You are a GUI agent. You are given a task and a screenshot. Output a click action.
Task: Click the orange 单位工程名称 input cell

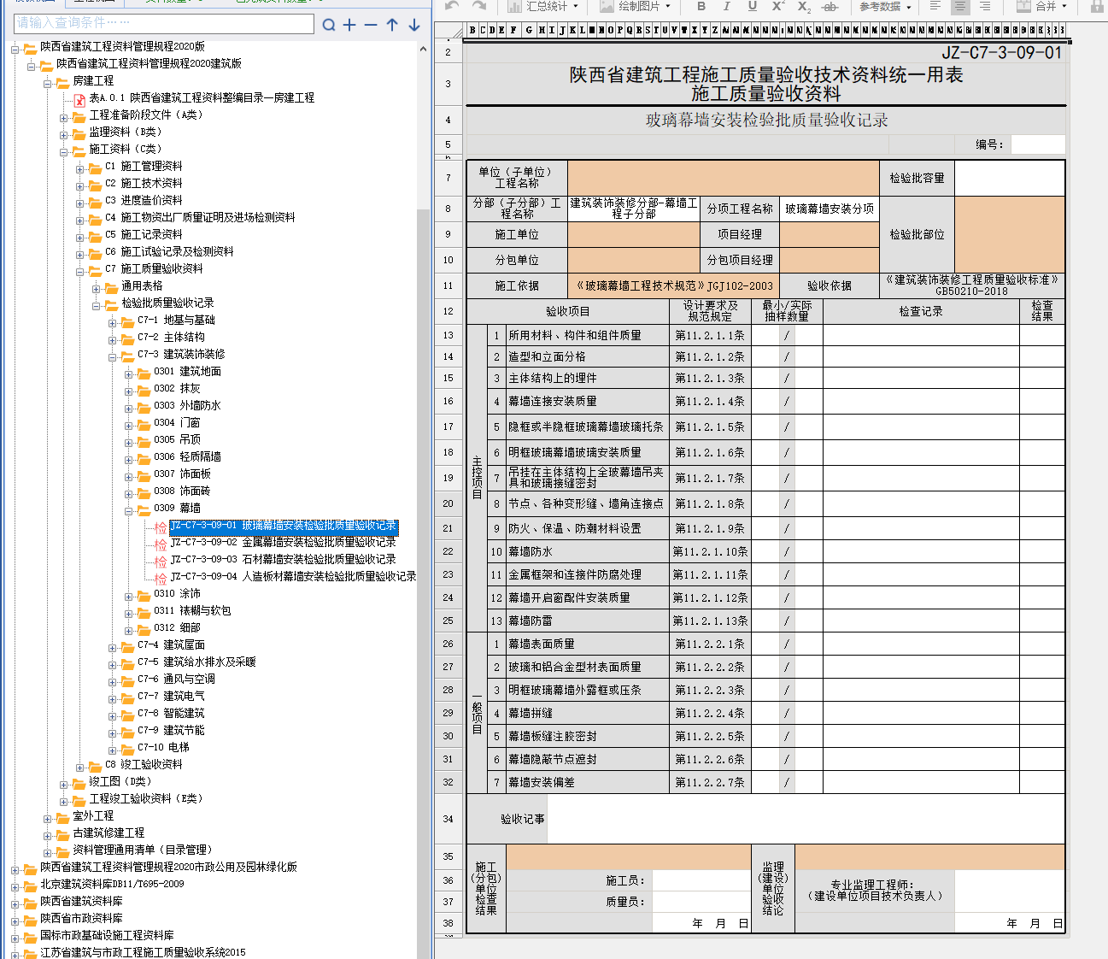(x=723, y=178)
